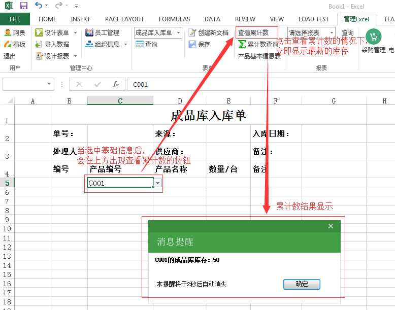Select the 管理Excel ribbon tab

click(x=356, y=19)
